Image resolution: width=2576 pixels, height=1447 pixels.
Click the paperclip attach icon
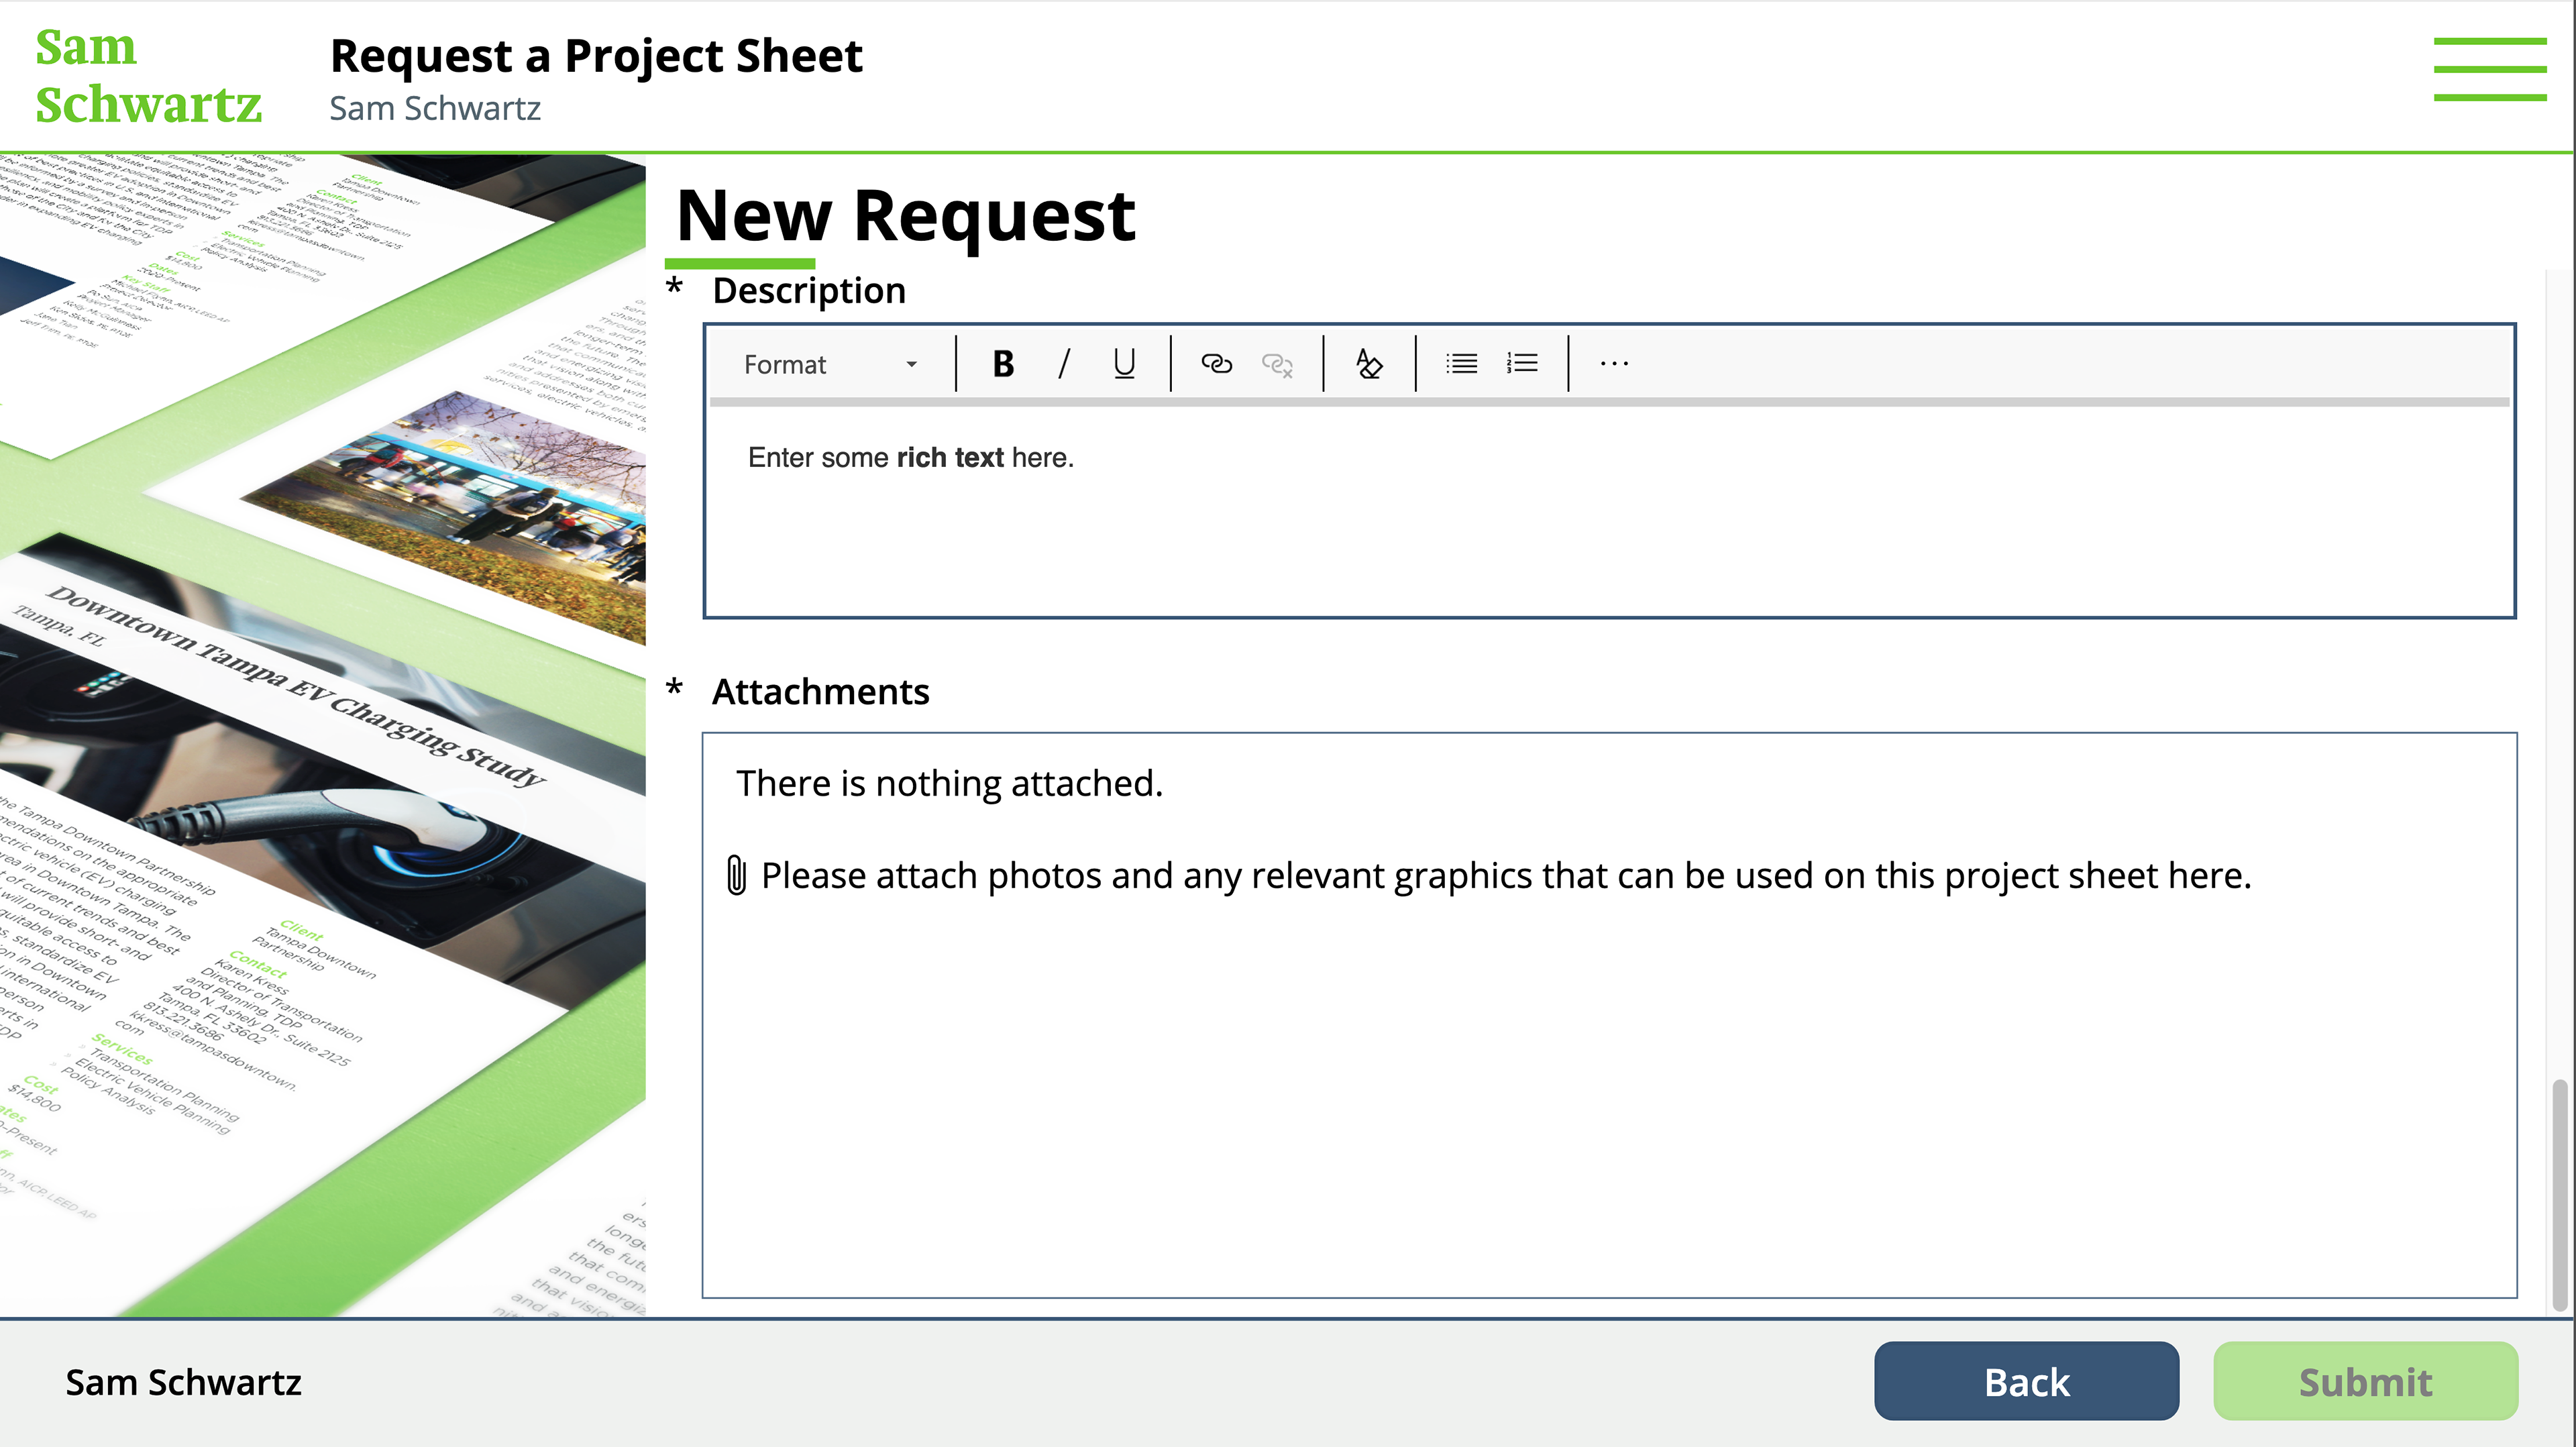[x=737, y=875]
